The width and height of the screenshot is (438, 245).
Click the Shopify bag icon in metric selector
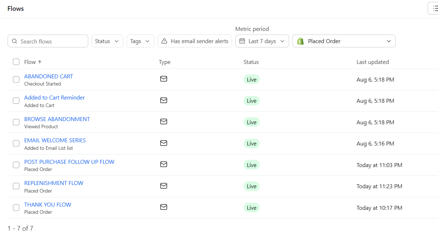[300, 41]
